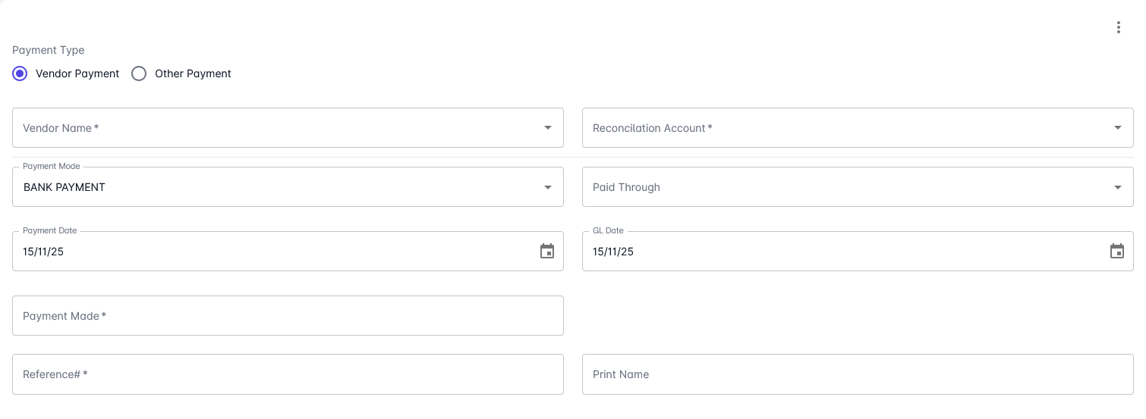Image resolution: width=1146 pixels, height=419 pixels.
Task: Click the Paid Through dropdown arrow
Action: [1118, 187]
